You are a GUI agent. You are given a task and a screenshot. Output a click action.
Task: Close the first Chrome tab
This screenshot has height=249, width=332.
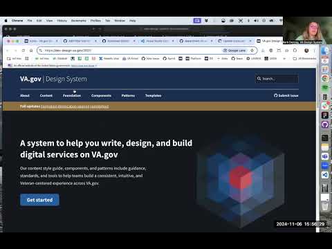(x=57, y=41)
